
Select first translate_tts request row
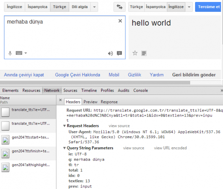28,112
